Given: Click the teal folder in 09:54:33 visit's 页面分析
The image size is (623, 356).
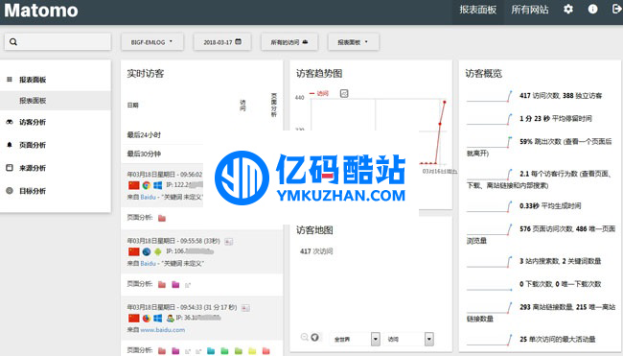Looking at the screenshot, I should (211, 351).
